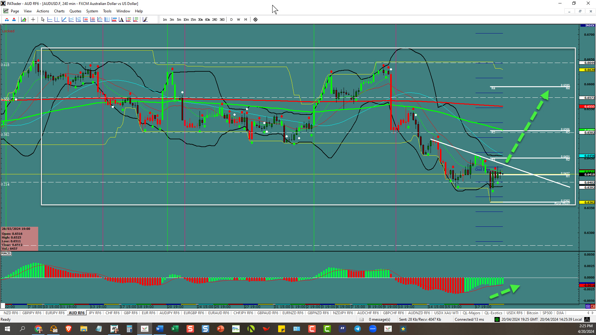Select the blue-red zone bands tool
The image size is (596, 335).
114,20
